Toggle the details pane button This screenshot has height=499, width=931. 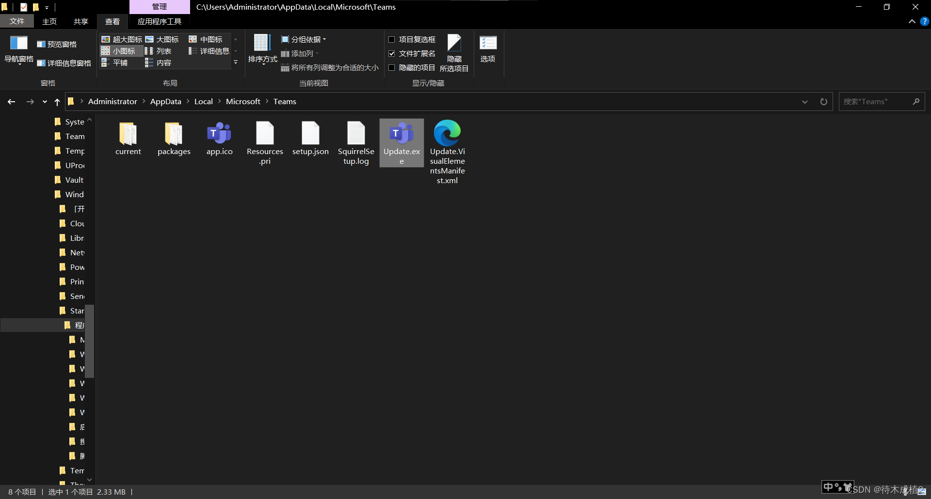tap(64, 63)
